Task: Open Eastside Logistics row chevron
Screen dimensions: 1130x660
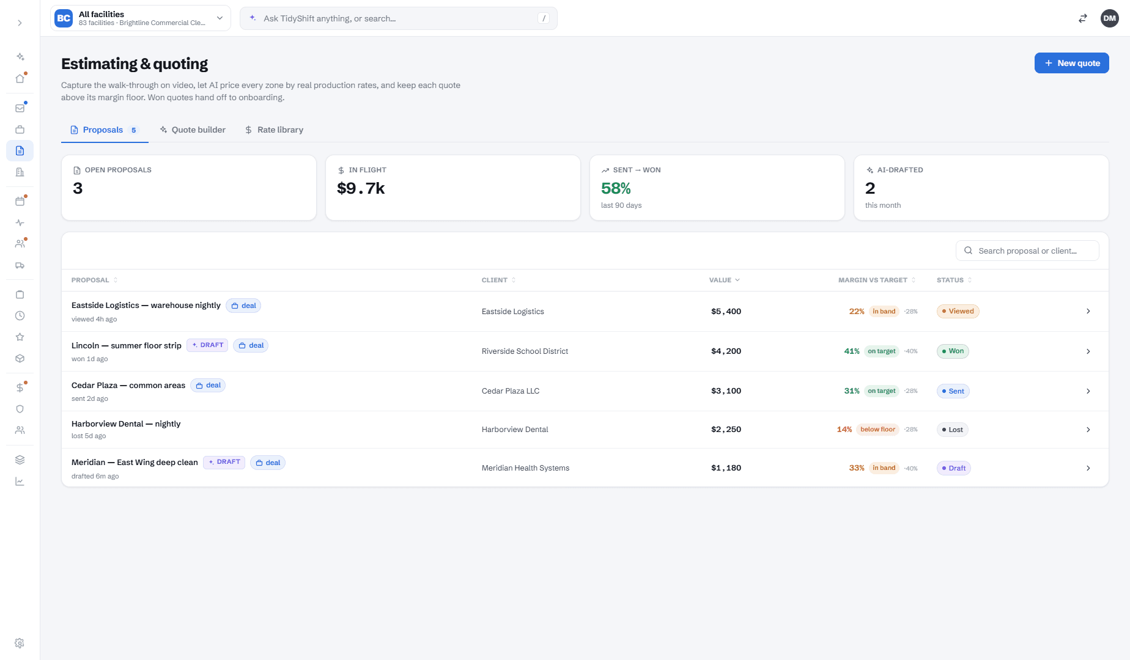Action: pos(1088,311)
